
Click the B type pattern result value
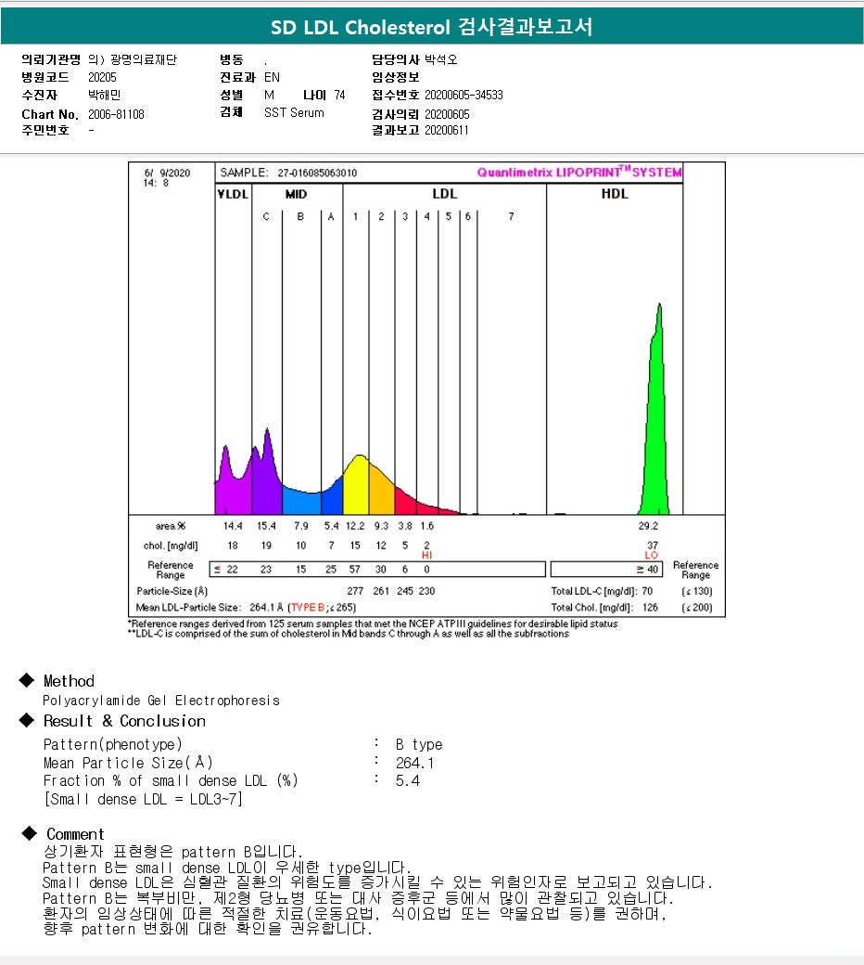(419, 745)
